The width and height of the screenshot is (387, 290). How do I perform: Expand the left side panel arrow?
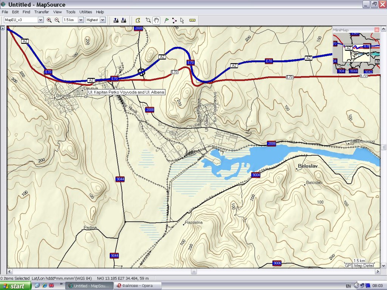(x=3, y=28)
